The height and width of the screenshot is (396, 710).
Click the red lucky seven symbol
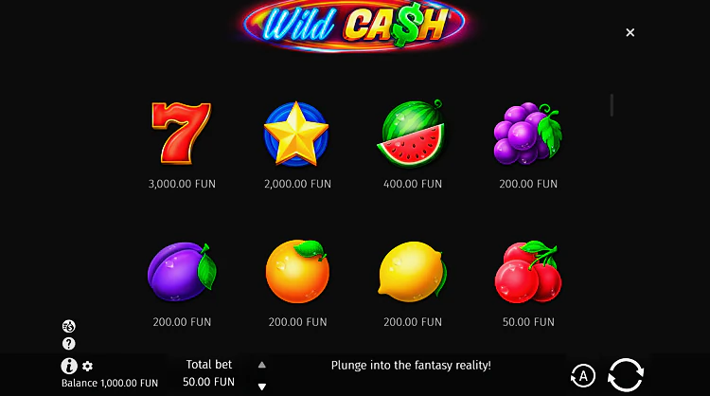tap(182, 134)
